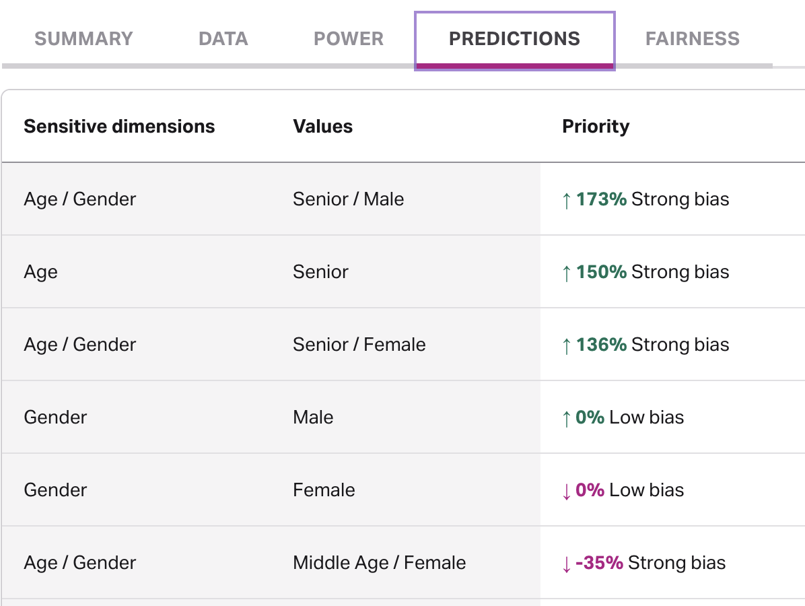Click the Priority column header
The height and width of the screenshot is (606, 805).
(596, 127)
